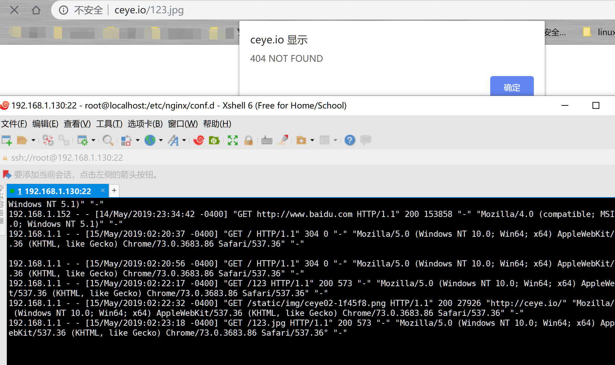
Task: Open the virtual keyboard icon
Action: point(267,140)
